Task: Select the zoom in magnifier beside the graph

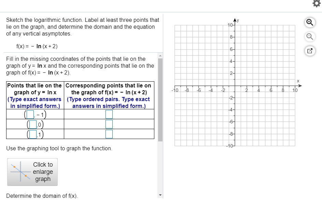Action: click(310, 23)
